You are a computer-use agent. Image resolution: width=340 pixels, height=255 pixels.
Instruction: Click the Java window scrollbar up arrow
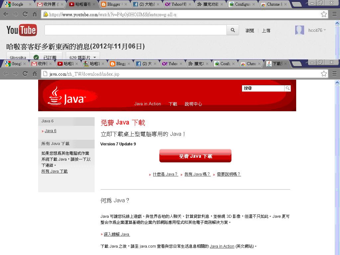(x=337, y=82)
